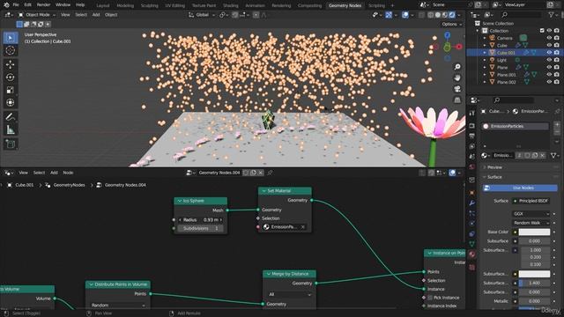The image size is (564, 317).
Task: Click the viewport zoom magnifier icon
Action: click(457, 67)
